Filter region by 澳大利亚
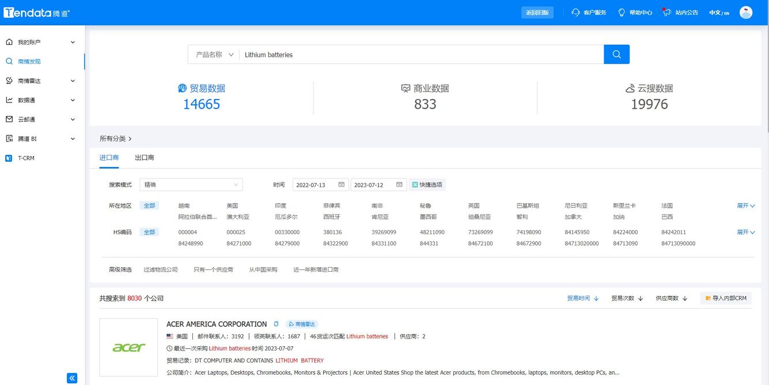 coord(238,217)
